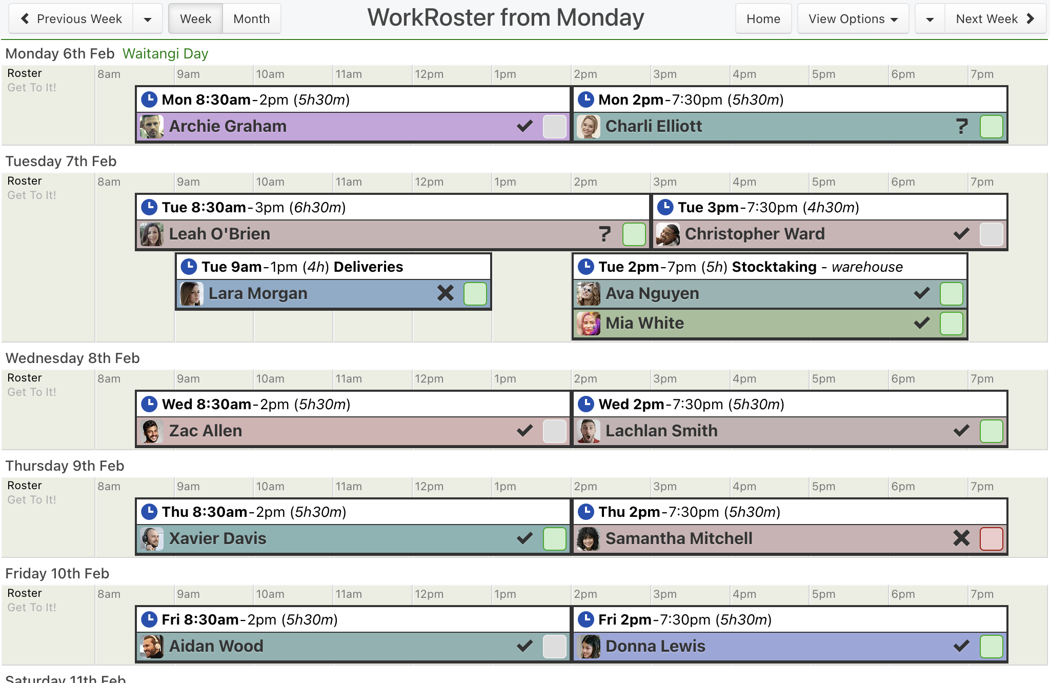Go to the Next Week

click(x=995, y=19)
